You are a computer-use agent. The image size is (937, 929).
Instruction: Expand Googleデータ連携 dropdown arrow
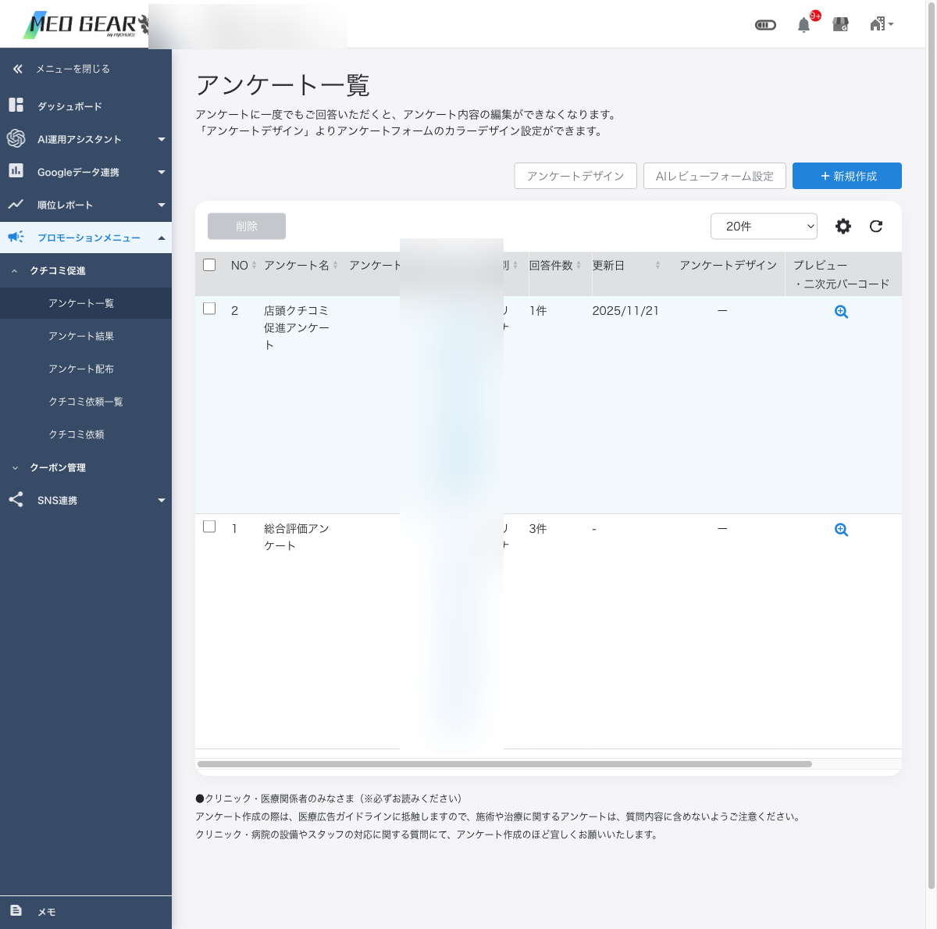click(x=162, y=172)
